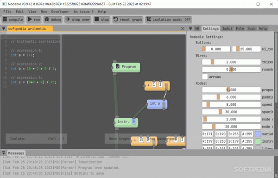
Task: Stop execution with the stop button
Action: [x=102, y=19]
